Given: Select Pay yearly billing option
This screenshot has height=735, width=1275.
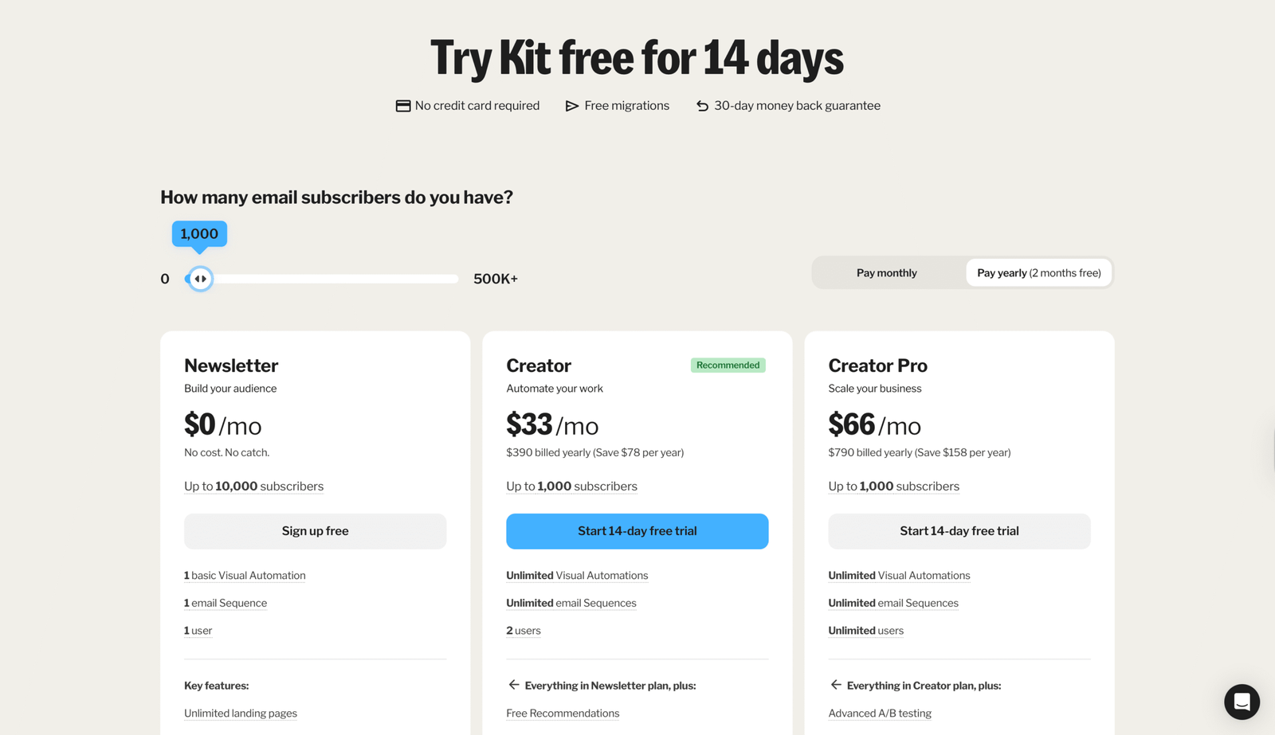Looking at the screenshot, I should pos(1038,273).
